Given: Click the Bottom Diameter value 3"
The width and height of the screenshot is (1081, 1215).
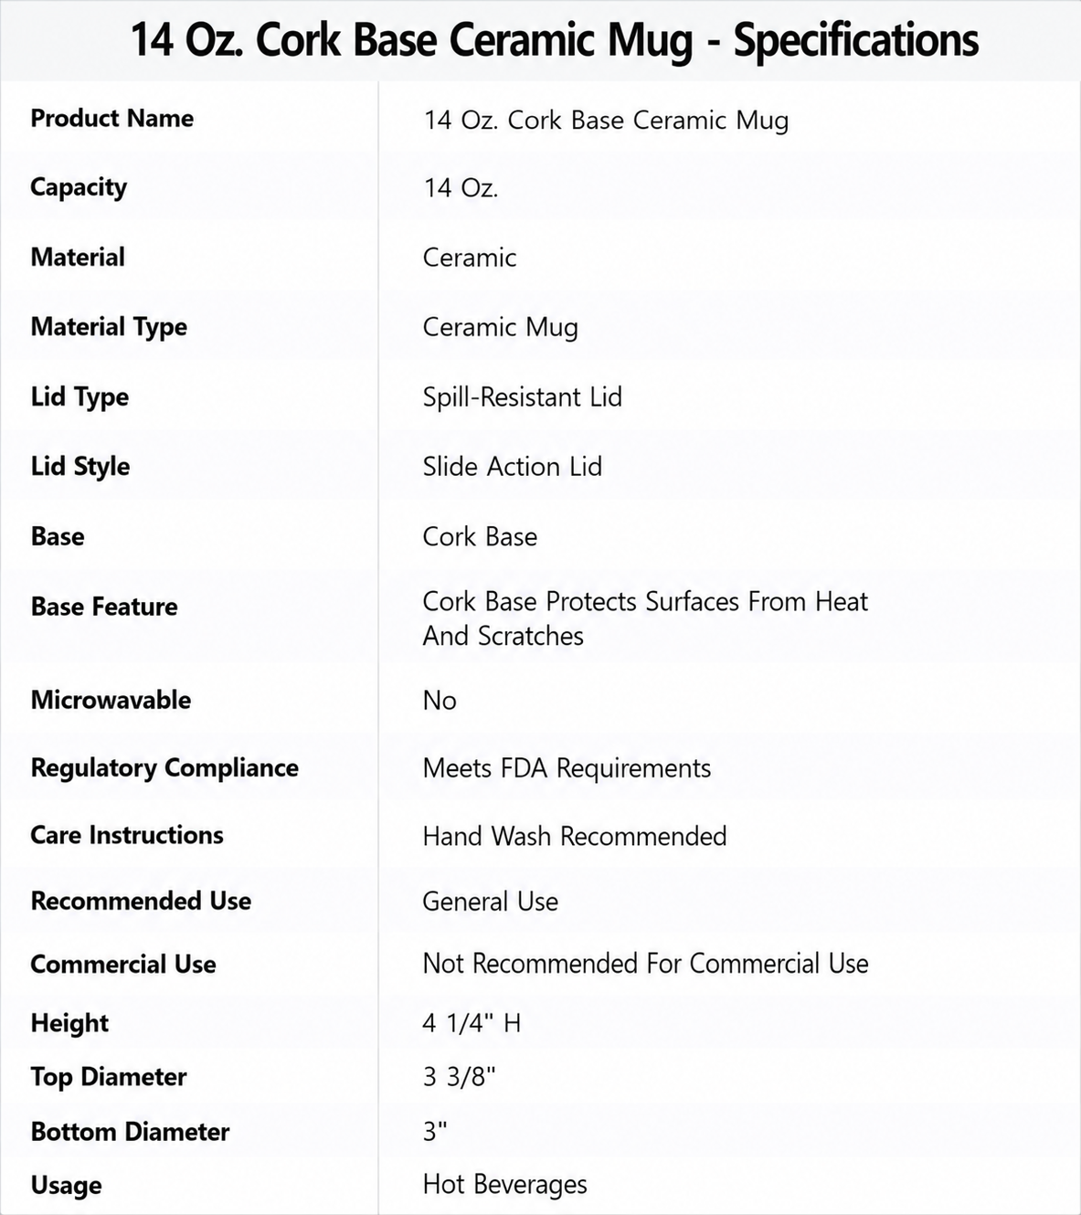Looking at the screenshot, I should coord(435,1132).
